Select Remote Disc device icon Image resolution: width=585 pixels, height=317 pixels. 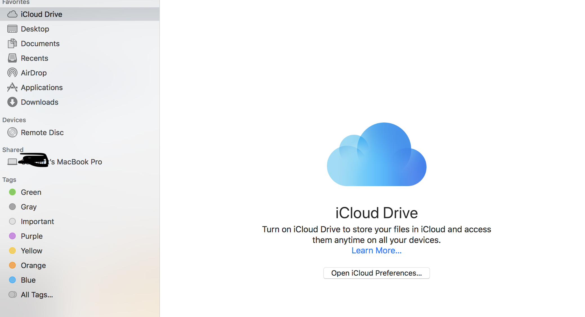[x=12, y=133]
